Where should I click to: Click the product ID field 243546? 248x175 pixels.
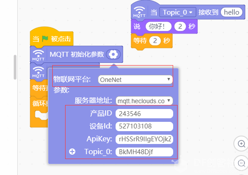[144, 113]
